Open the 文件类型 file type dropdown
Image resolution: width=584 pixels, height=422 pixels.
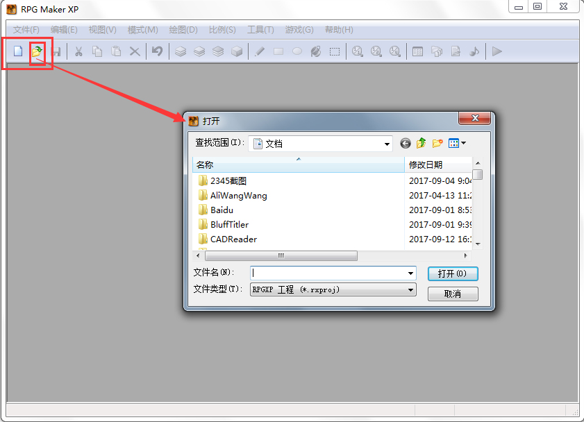411,289
